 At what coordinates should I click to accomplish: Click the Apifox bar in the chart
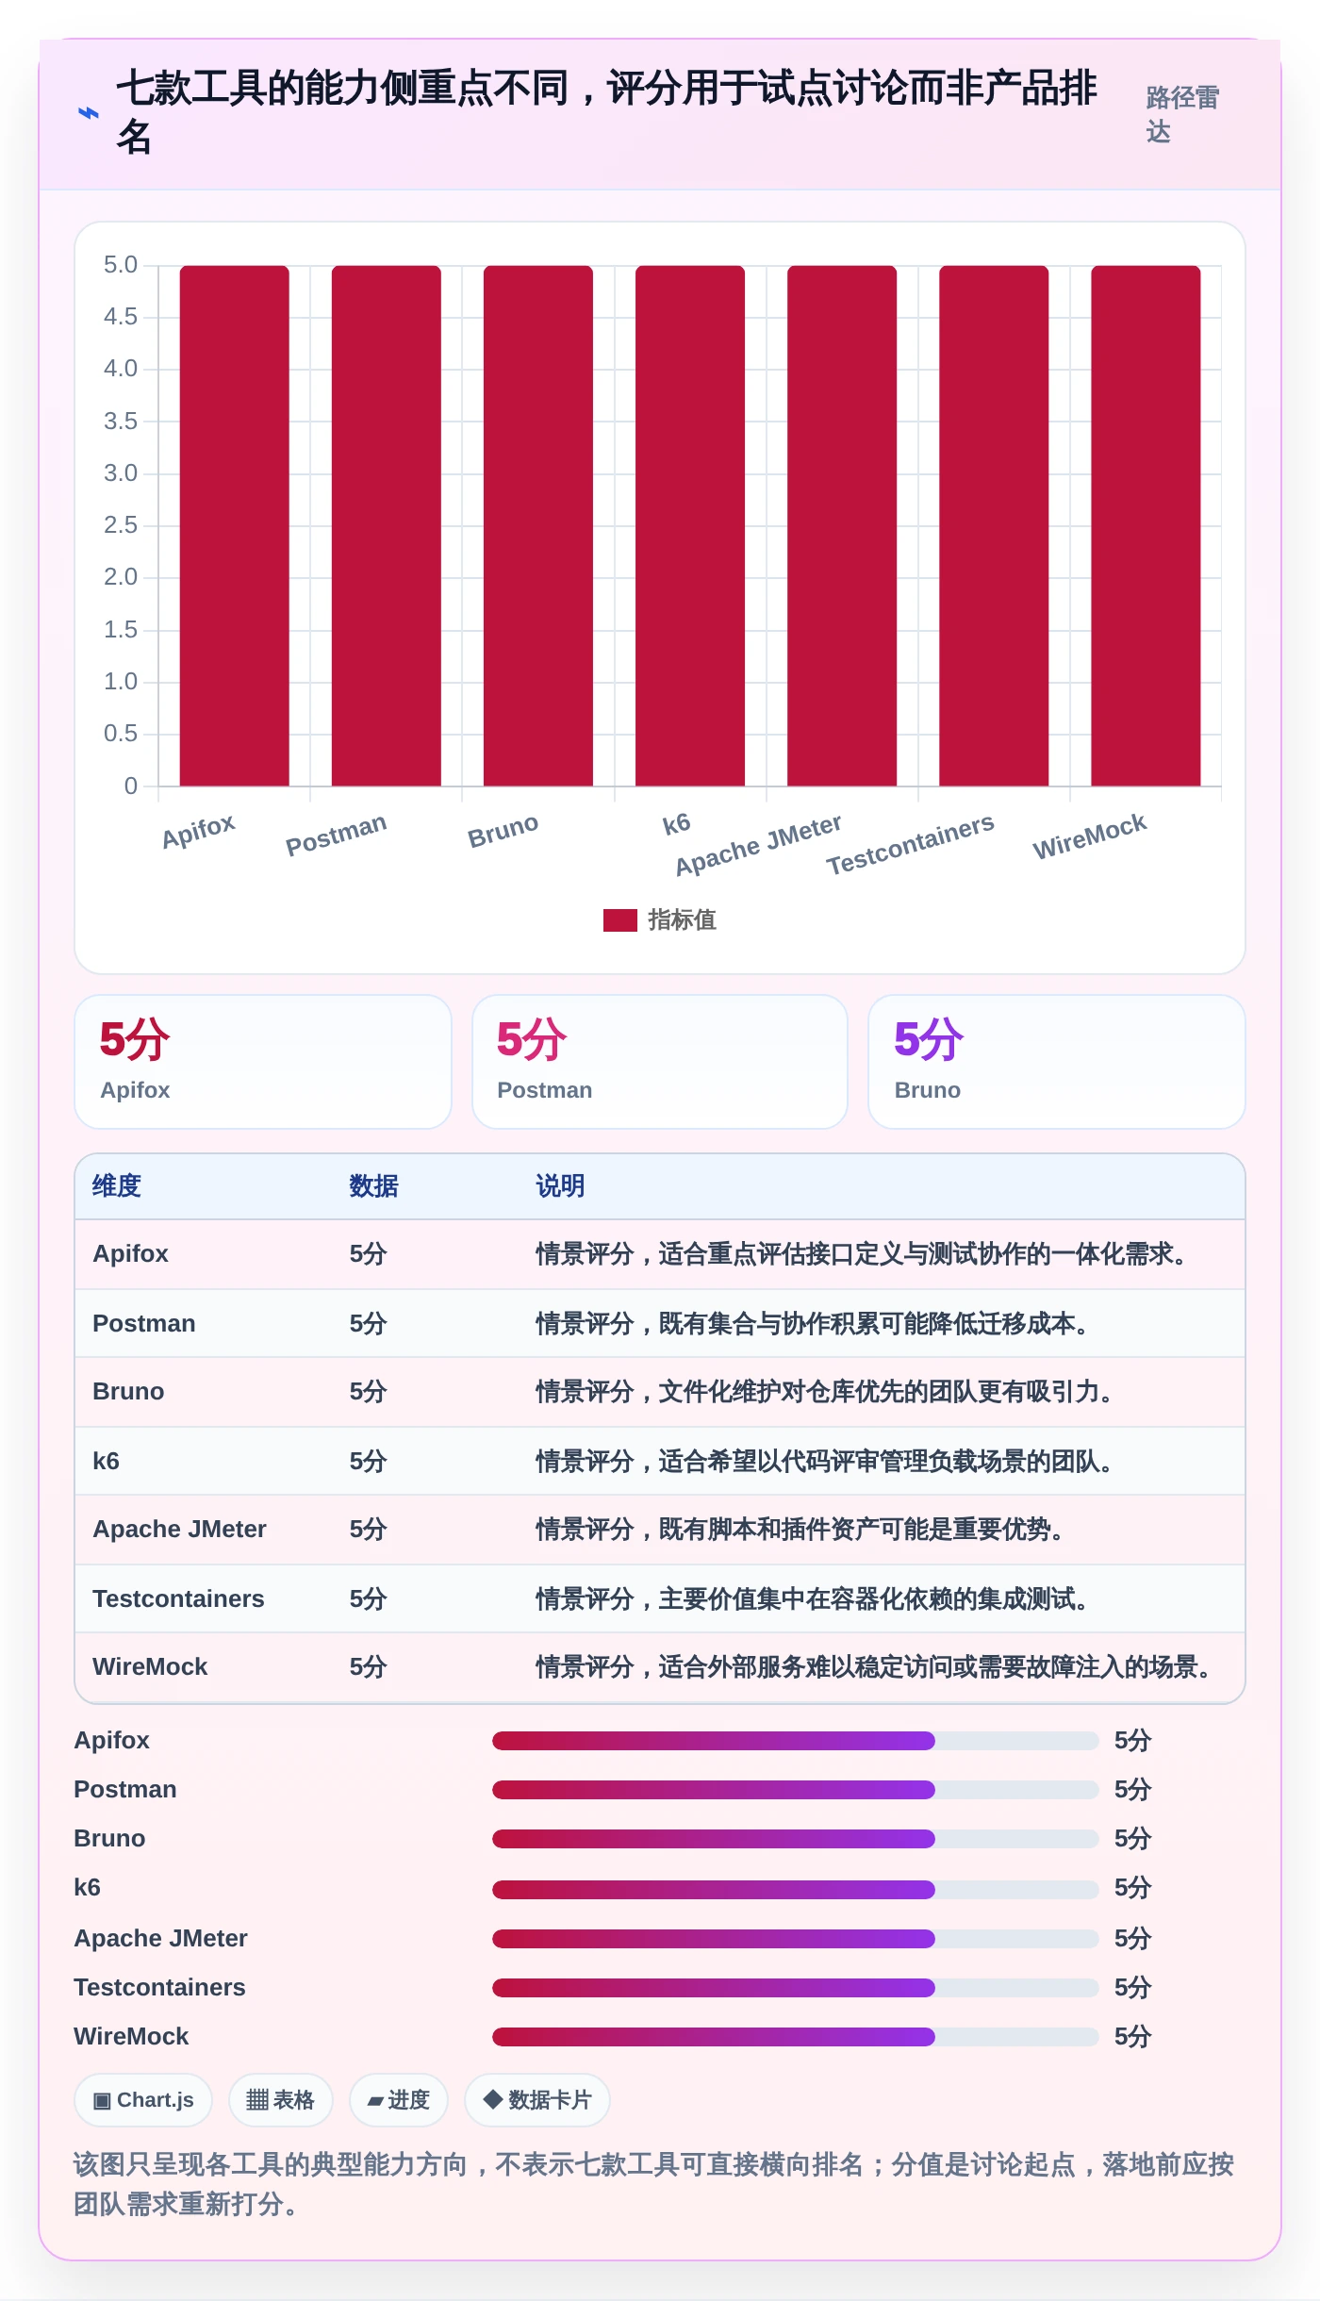235,525
